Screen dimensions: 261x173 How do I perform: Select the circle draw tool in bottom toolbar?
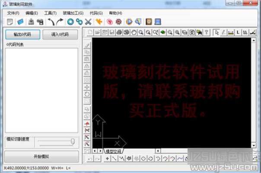click(143, 158)
